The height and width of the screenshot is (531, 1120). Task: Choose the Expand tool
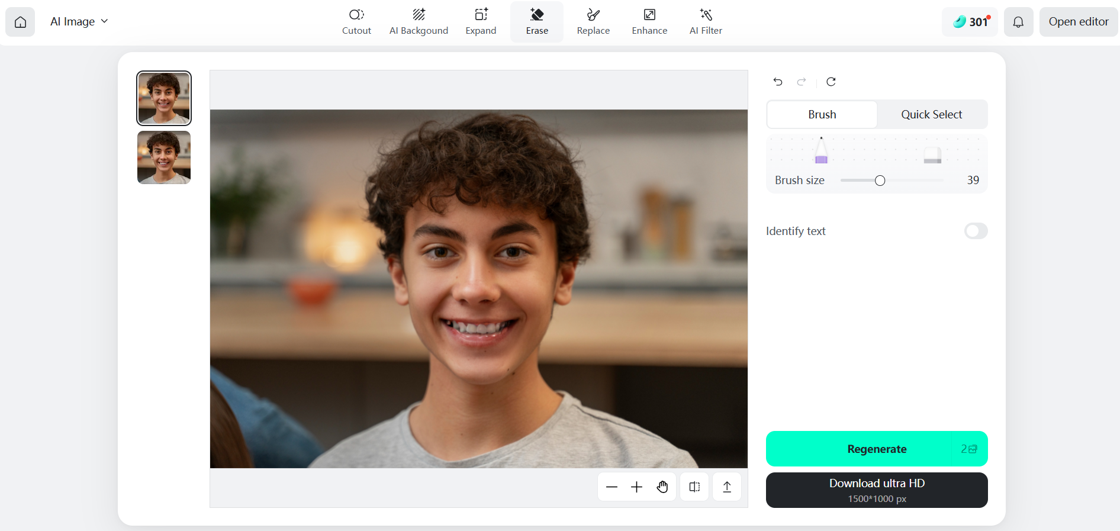click(x=481, y=22)
